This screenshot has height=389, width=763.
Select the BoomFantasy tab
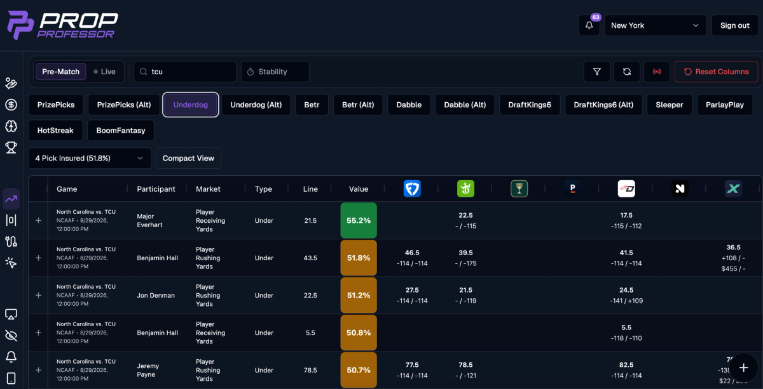(121, 130)
